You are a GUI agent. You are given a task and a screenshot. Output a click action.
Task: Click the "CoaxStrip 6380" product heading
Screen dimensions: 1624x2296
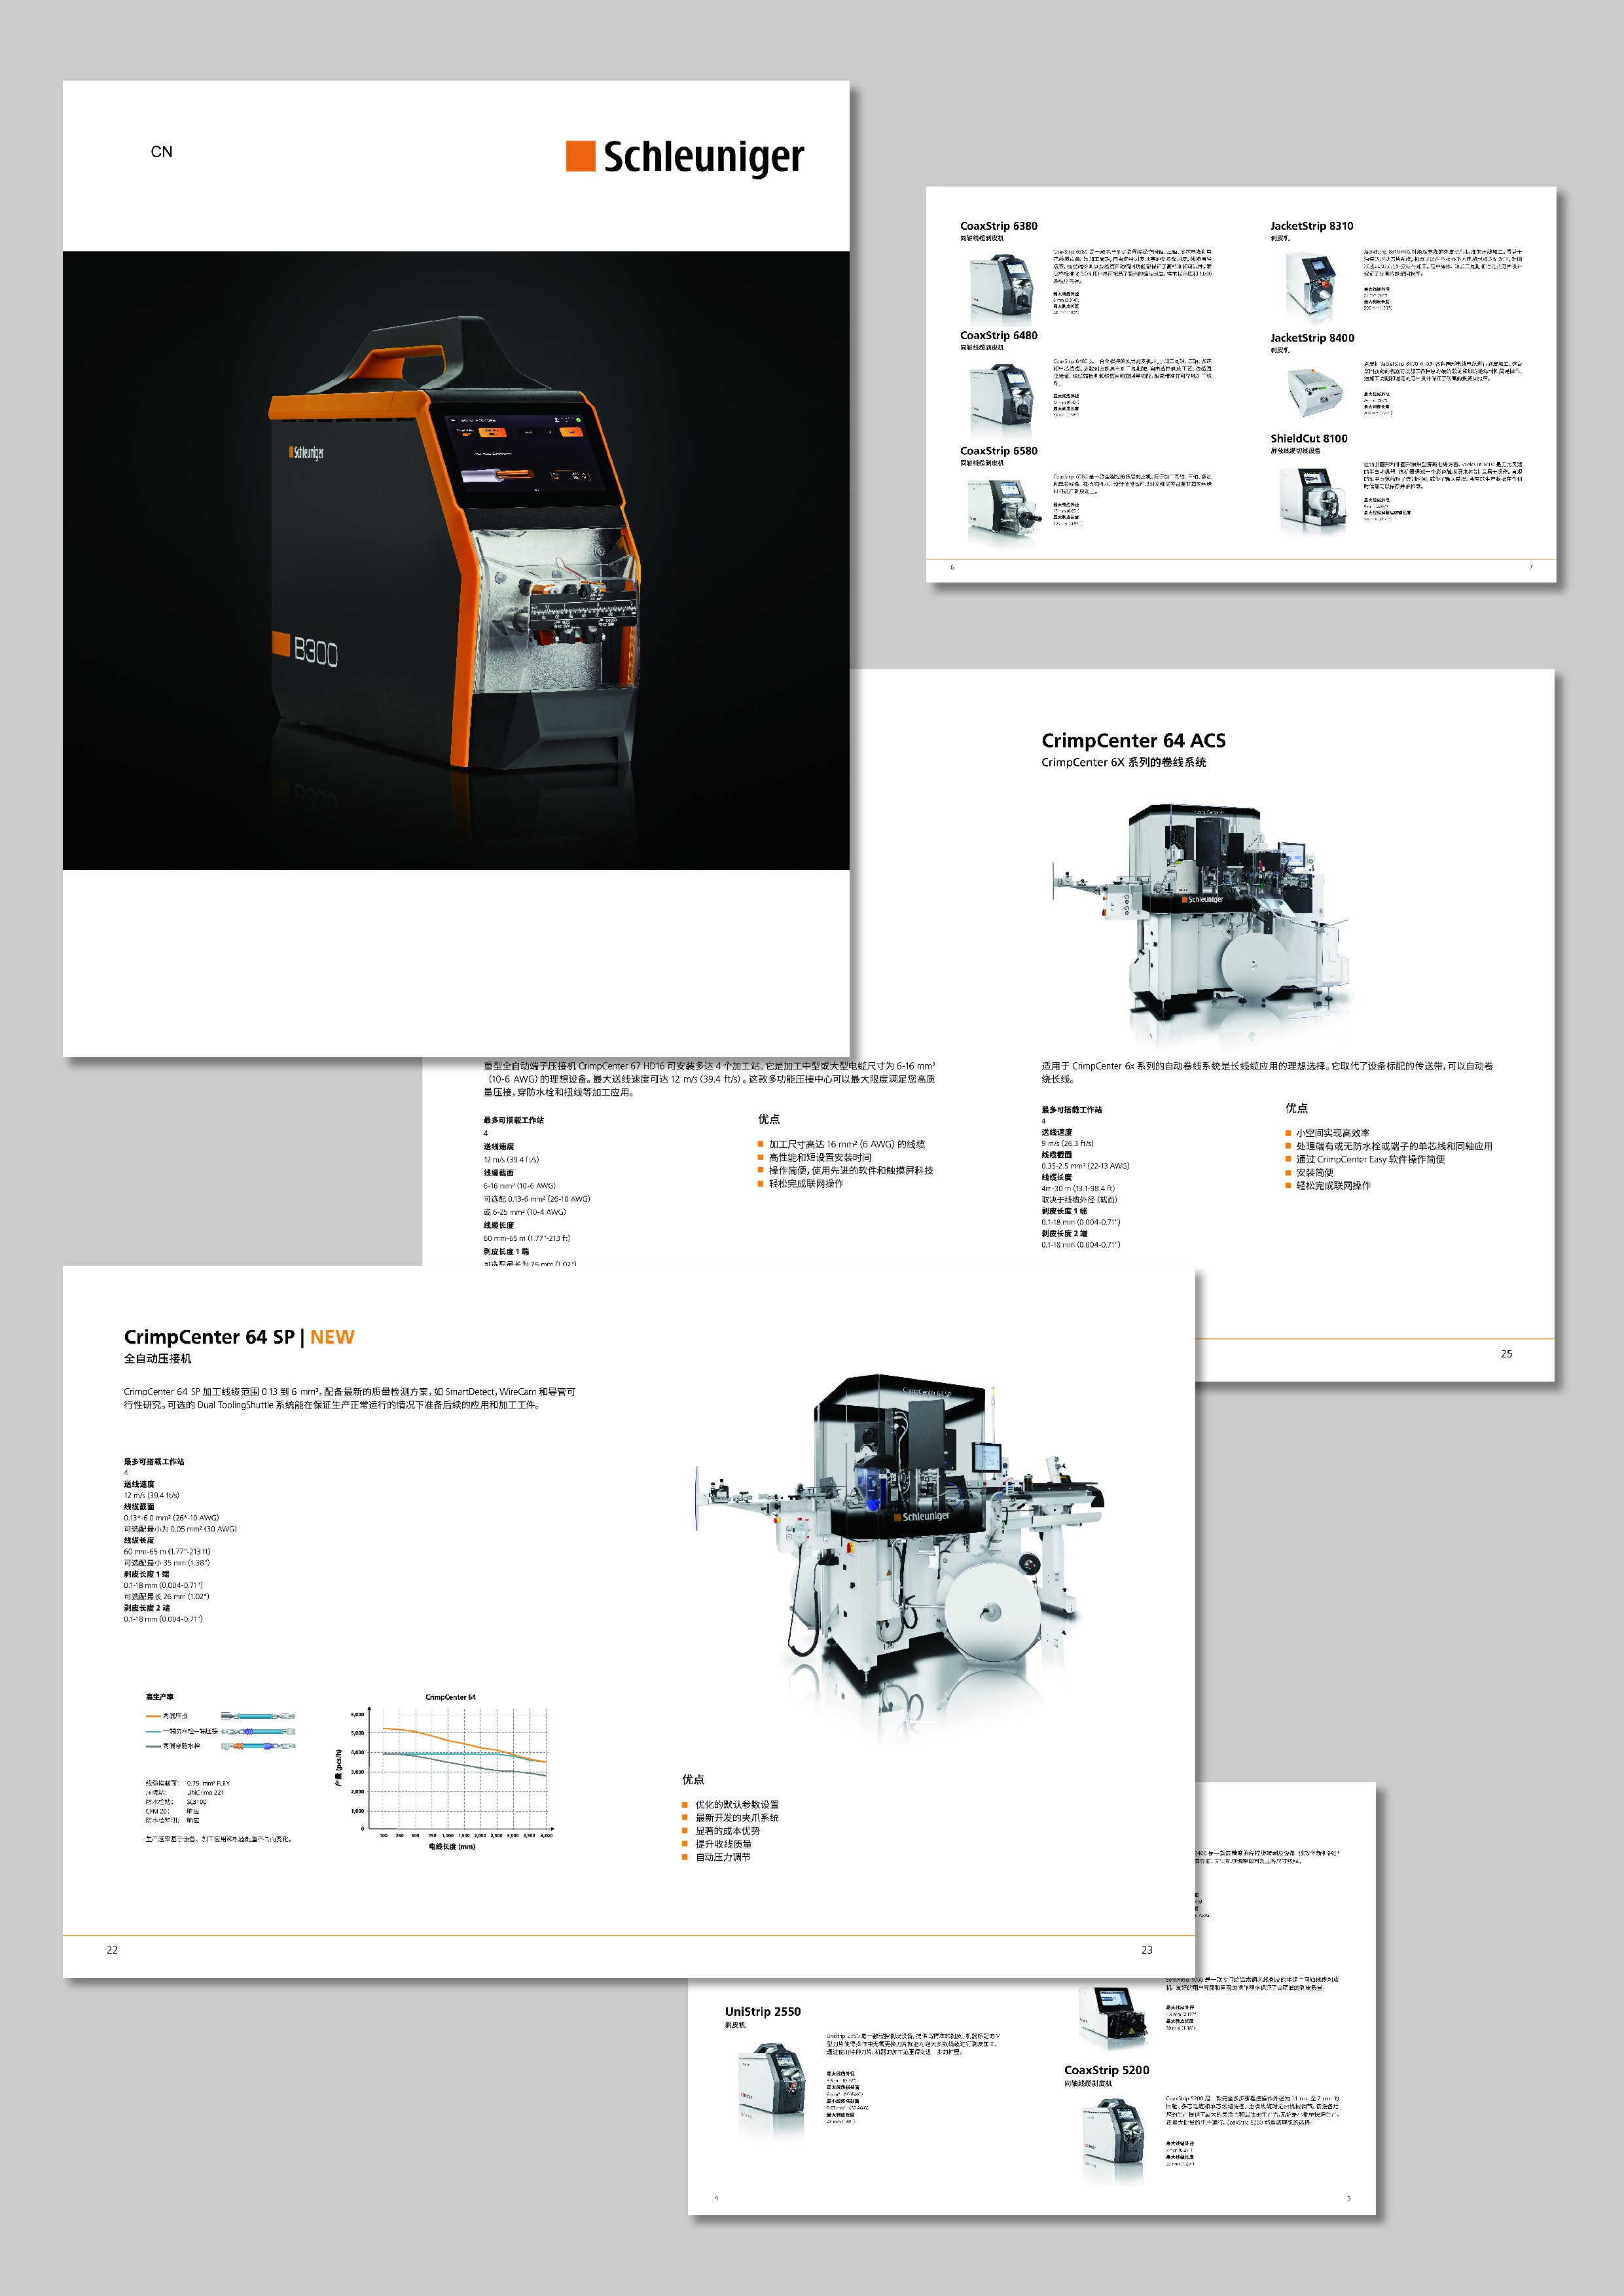click(x=998, y=226)
